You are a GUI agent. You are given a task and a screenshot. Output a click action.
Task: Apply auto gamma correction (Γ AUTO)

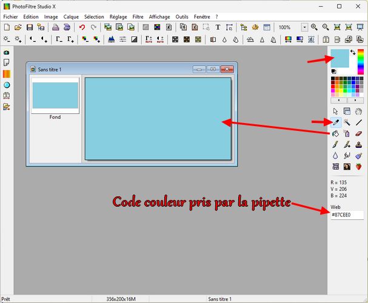[x=149, y=39]
